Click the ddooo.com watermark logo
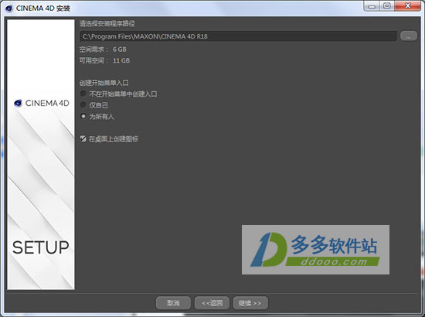The image size is (425, 317). (315, 250)
